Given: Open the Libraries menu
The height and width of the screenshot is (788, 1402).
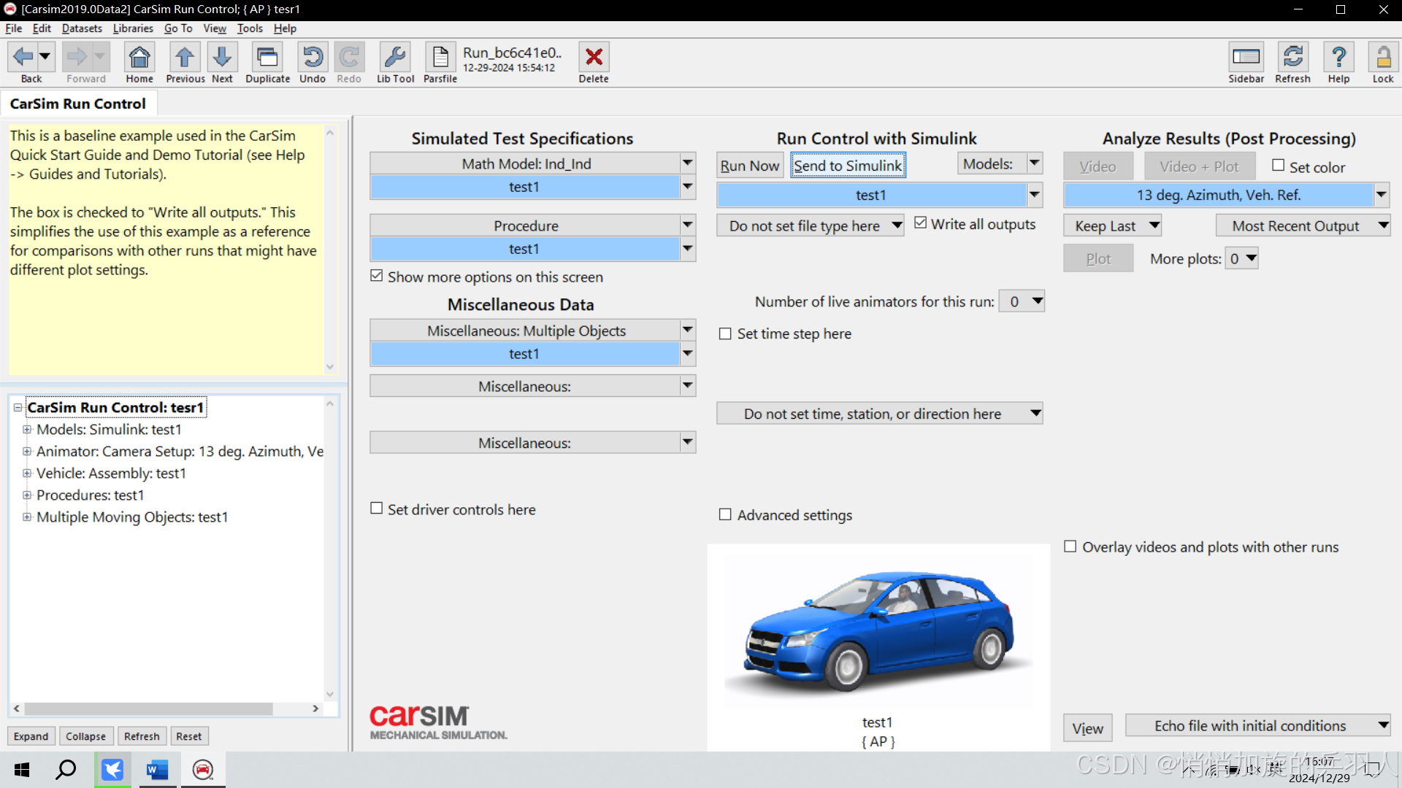Looking at the screenshot, I should tap(133, 28).
